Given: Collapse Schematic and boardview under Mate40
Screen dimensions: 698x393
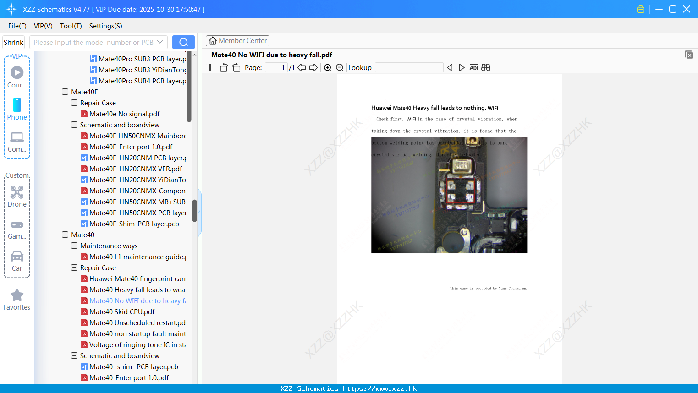Looking at the screenshot, I should pyautogui.click(x=74, y=355).
